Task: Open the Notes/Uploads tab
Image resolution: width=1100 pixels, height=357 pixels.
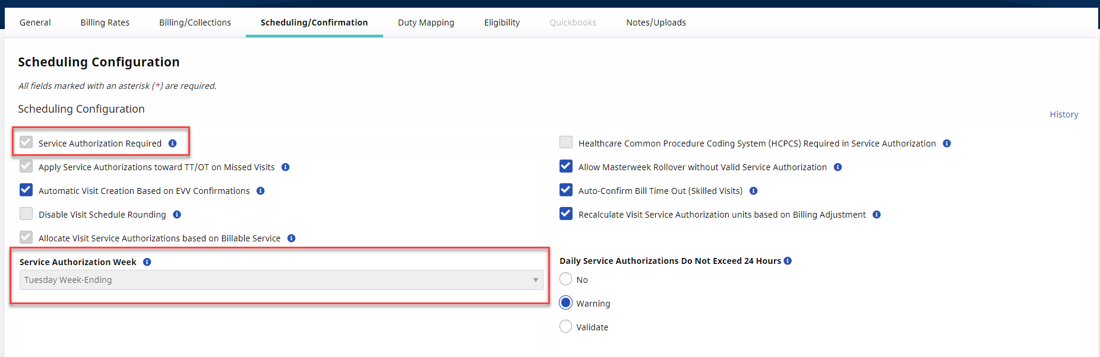Action: click(x=656, y=23)
